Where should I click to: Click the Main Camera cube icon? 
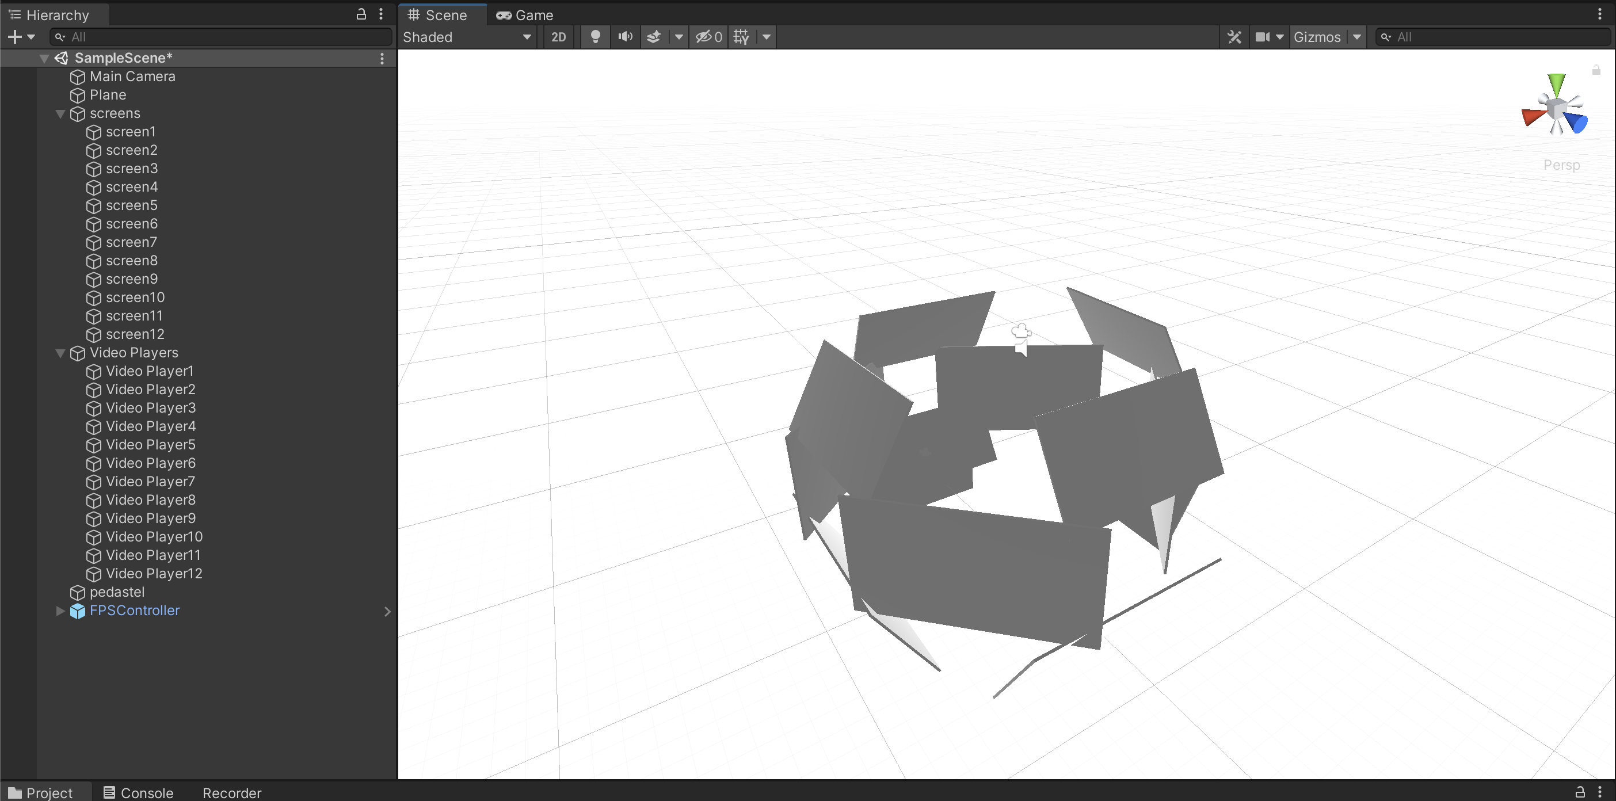(78, 77)
